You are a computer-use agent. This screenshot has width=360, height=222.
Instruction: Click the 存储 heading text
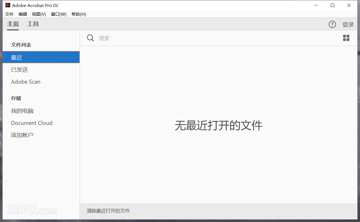(x=16, y=98)
